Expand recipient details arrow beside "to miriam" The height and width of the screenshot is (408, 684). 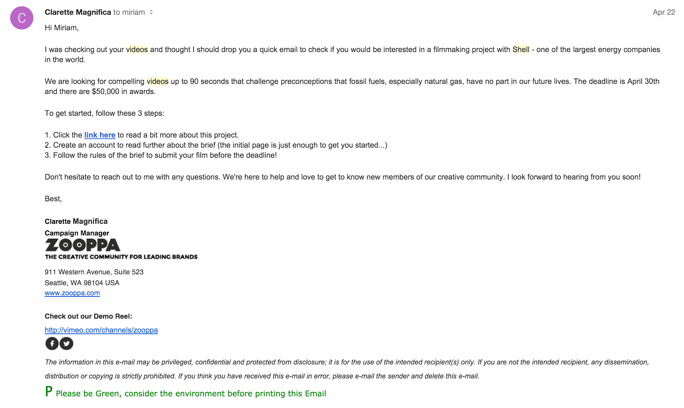151,12
